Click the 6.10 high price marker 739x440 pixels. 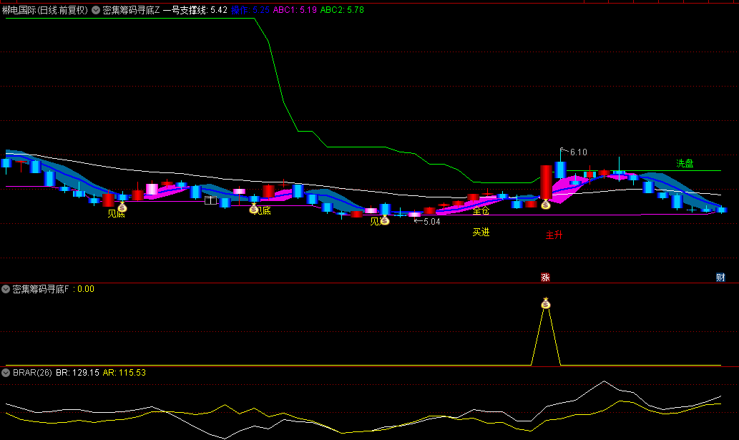point(578,152)
